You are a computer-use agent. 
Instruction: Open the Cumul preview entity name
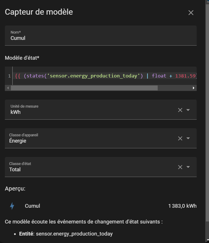(32, 206)
